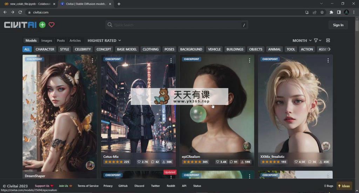
Task: Click the Civitai logo
Action: [x=20, y=25]
